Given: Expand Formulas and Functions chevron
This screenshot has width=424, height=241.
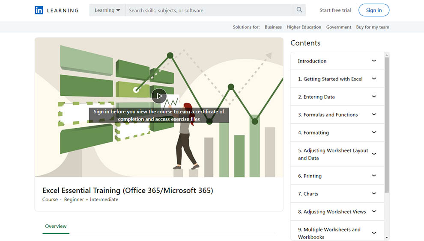Looking at the screenshot, I should [374, 114].
